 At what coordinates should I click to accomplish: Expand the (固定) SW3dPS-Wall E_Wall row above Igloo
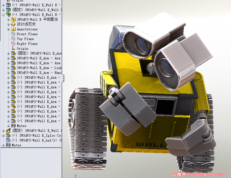tap(3, 131)
